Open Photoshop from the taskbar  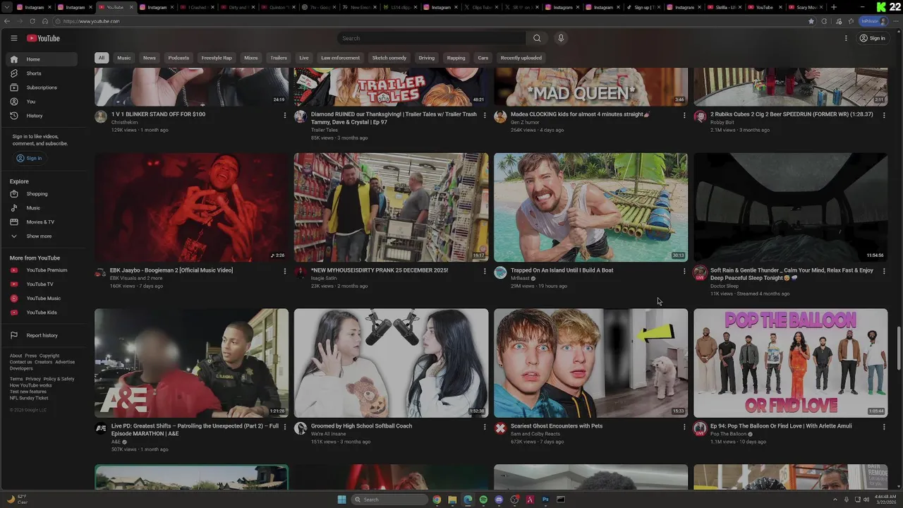(x=545, y=500)
